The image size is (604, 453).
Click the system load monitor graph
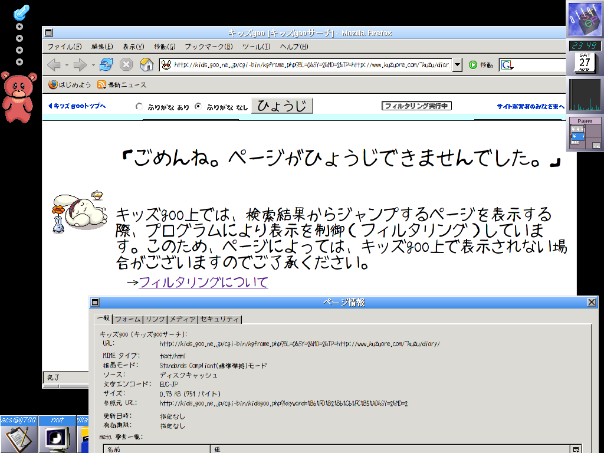[585, 95]
